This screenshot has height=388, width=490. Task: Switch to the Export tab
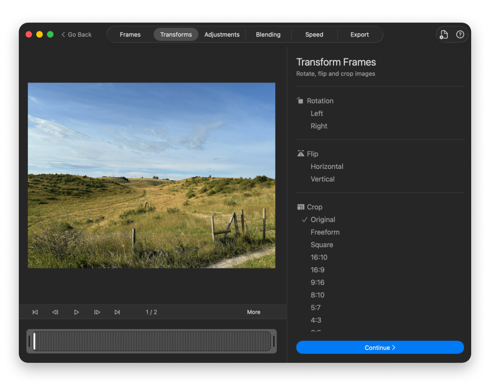pos(360,35)
